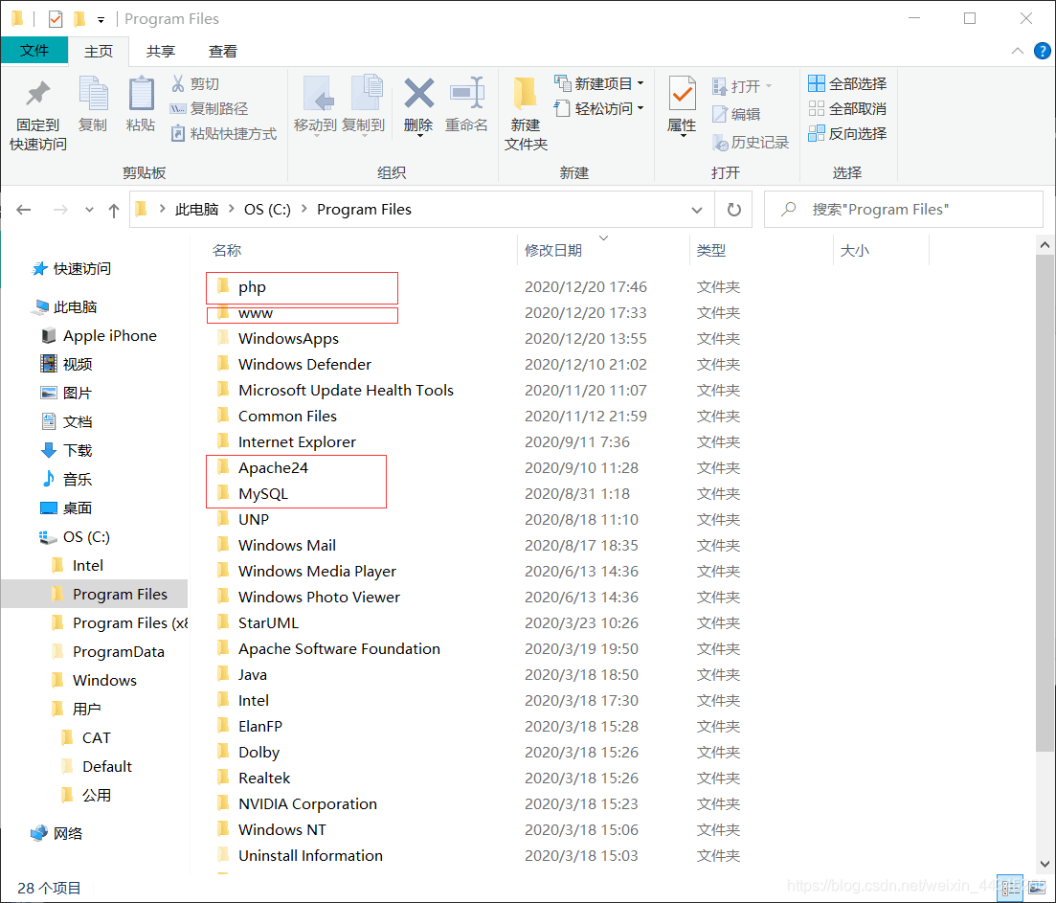Viewport: 1056px width, 903px height.
Task: Click the Copy icon in the ribbon
Action: [x=92, y=94]
